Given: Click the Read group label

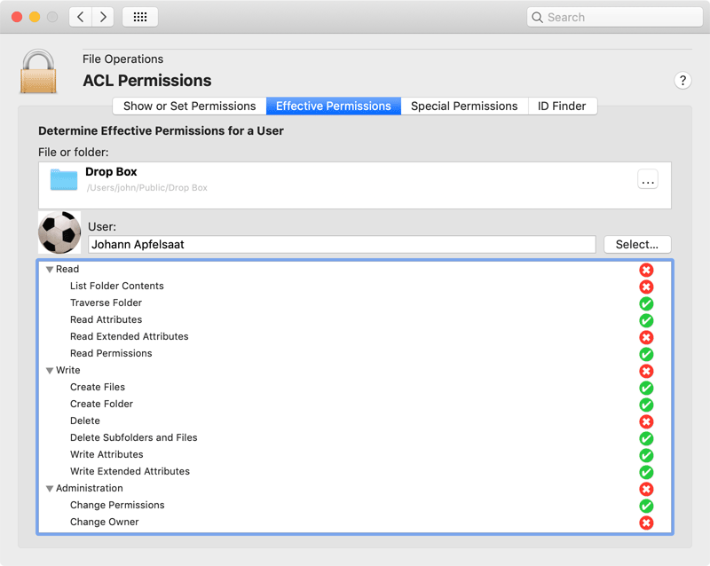Looking at the screenshot, I should [x=67, y=269].
